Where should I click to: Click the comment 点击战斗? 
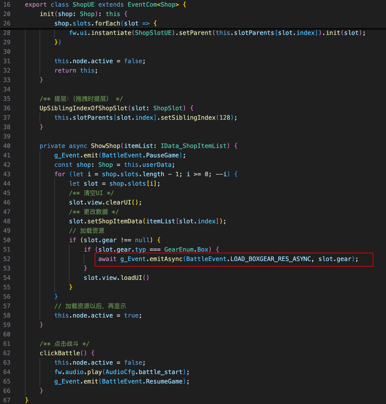point(65,344)
